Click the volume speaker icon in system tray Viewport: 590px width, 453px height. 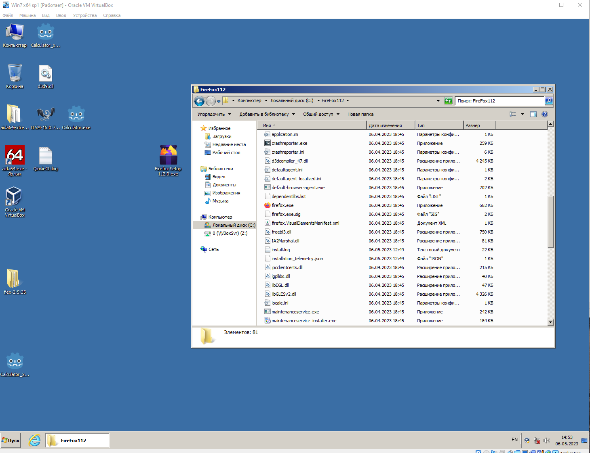click(x=547, y=440)
